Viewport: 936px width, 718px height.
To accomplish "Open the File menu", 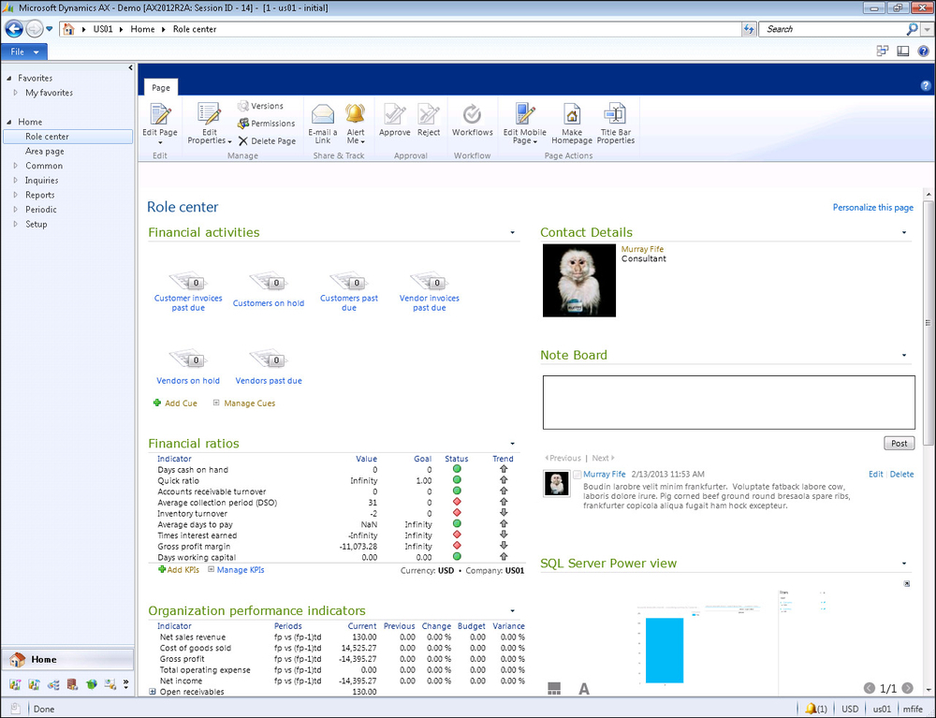I will [24, 51].
